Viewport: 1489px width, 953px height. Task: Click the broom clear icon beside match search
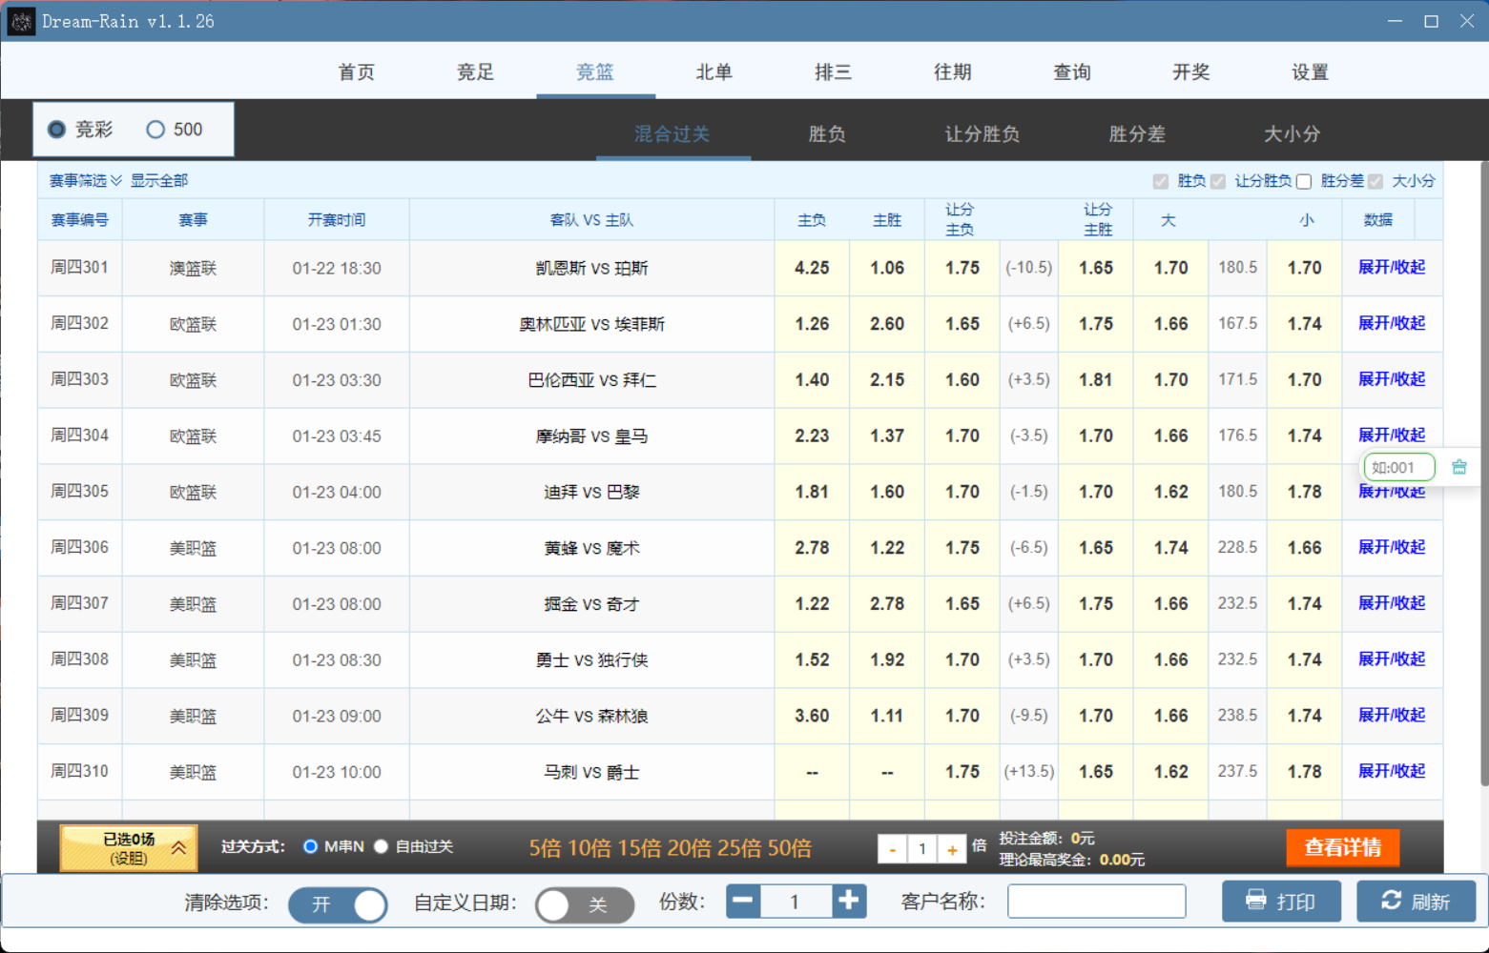[1458, 467]
